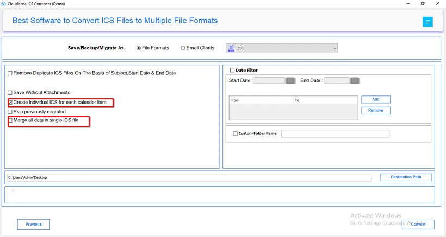Viewport: 446px width, 237px height.
Task: Click the Destination Path button
Action: pos(406,177)
